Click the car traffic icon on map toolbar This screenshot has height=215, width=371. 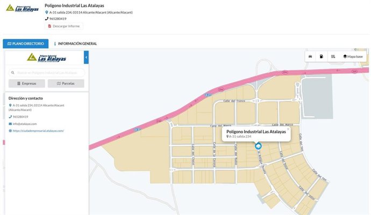[311, 56]
